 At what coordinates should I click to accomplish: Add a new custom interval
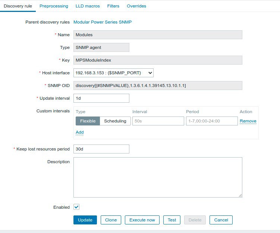(80, 132)
